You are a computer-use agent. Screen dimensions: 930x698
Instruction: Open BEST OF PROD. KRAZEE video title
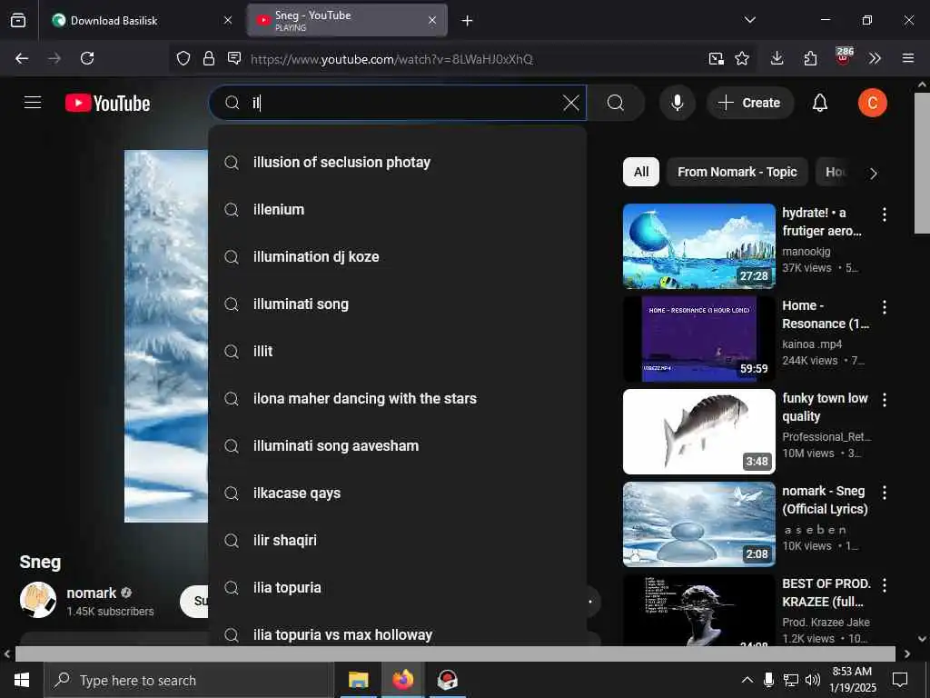[x=826, y=593]
